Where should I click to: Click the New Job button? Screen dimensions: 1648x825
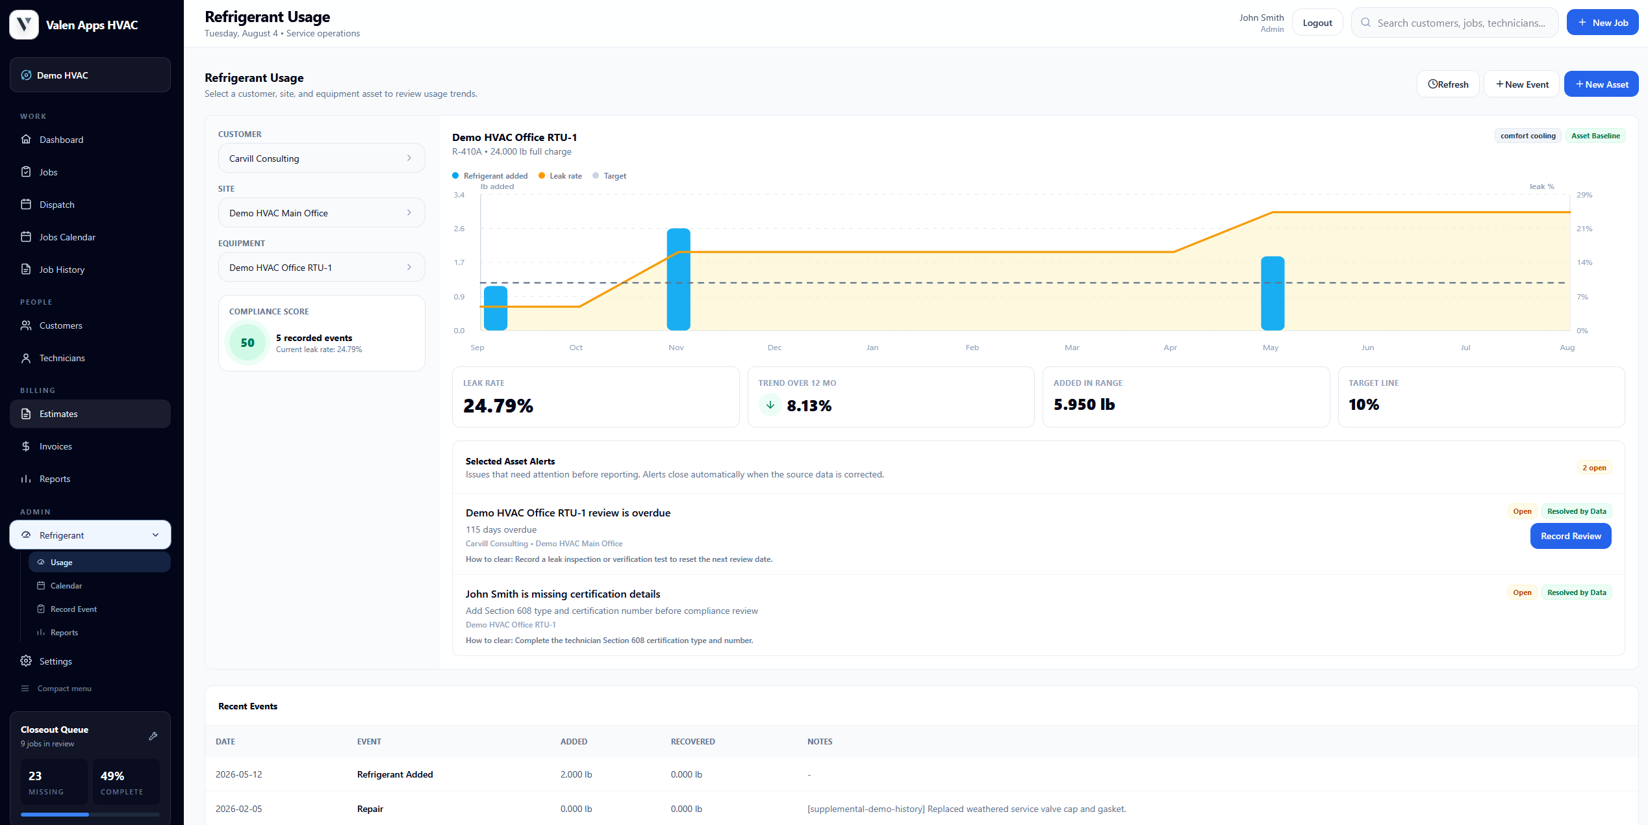(x=1602, y=22)
